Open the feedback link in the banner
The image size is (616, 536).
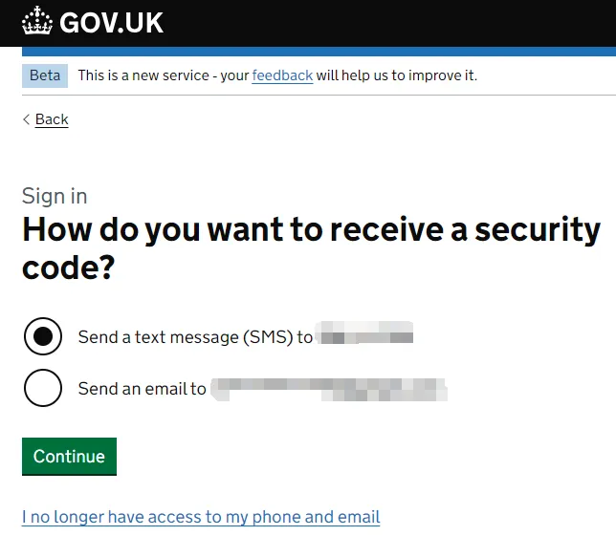(x=282, y=75)
